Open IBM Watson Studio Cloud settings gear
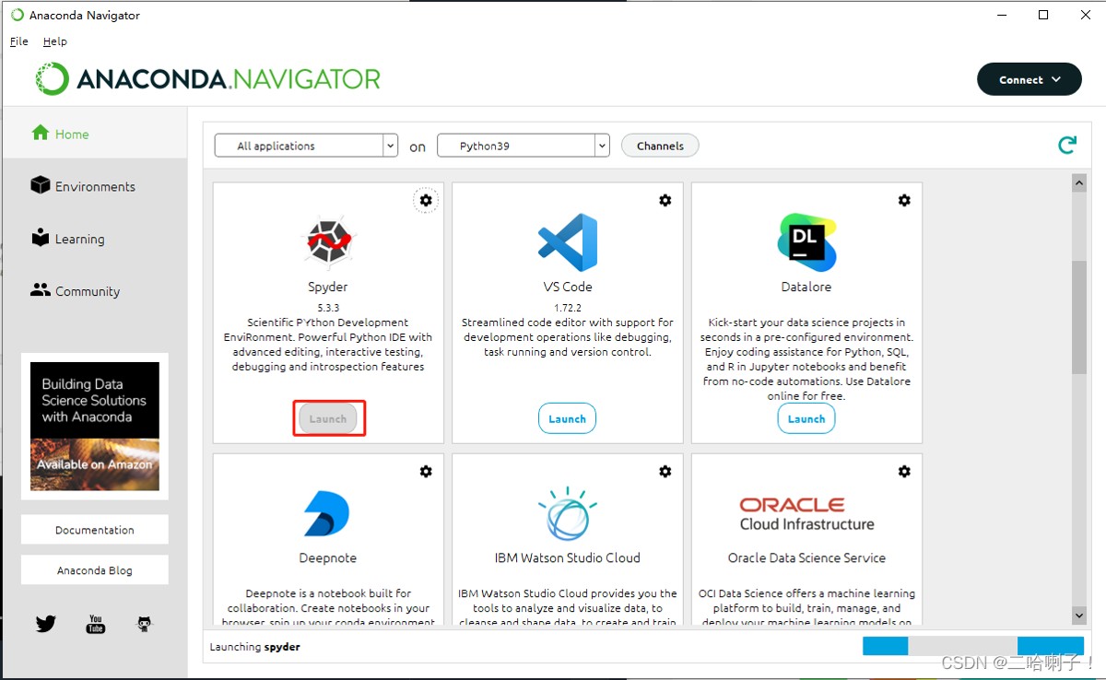Image resolution: width=1106 pixels, height=680 pixels. (665, 471)
